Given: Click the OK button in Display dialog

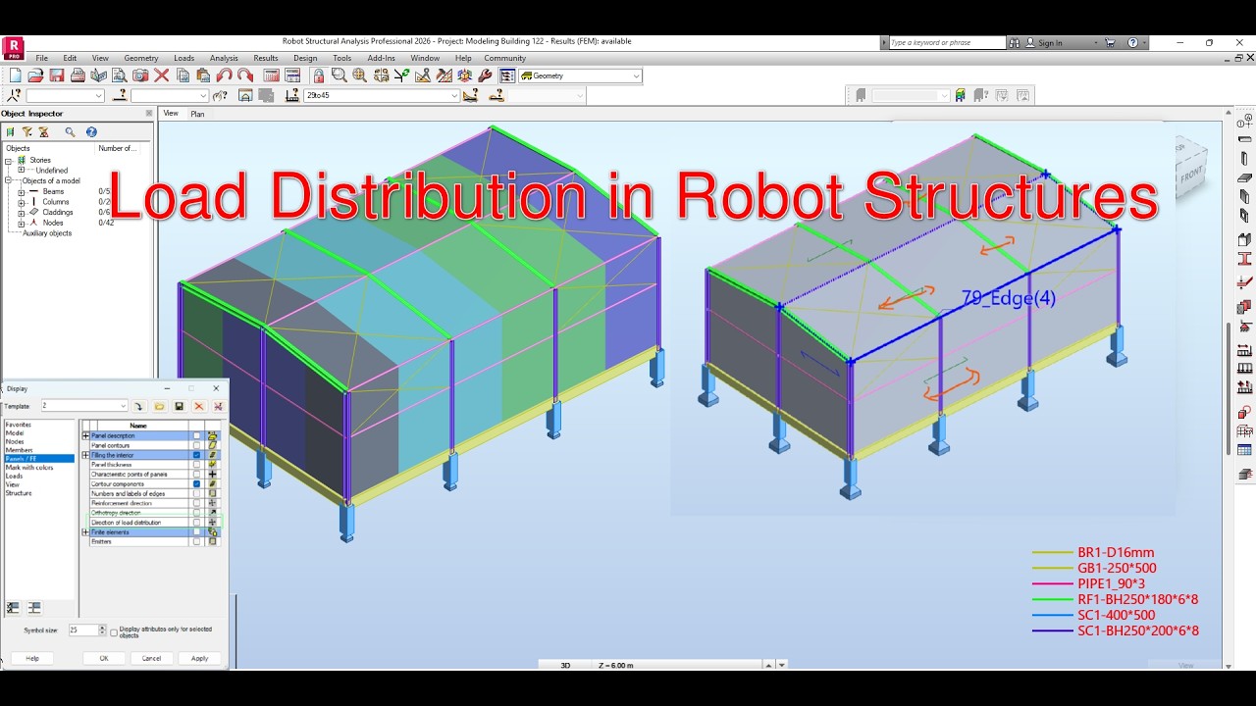Looking at the screenshot, I should click(104, 658).
